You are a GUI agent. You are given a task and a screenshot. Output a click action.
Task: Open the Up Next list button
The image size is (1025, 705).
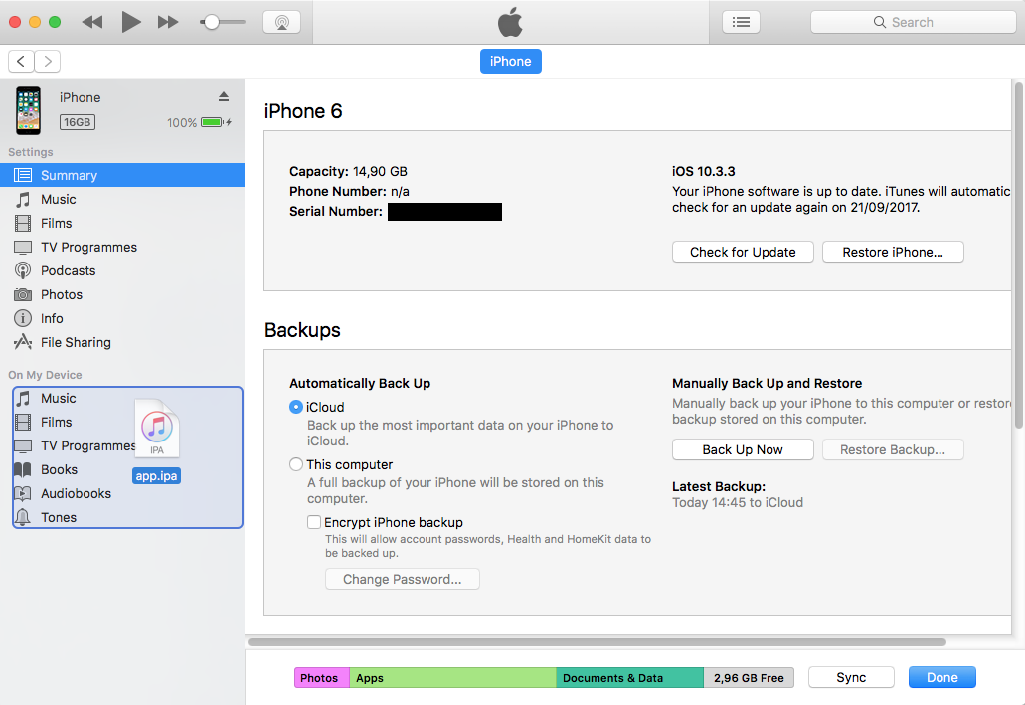(x=741, y=22)
